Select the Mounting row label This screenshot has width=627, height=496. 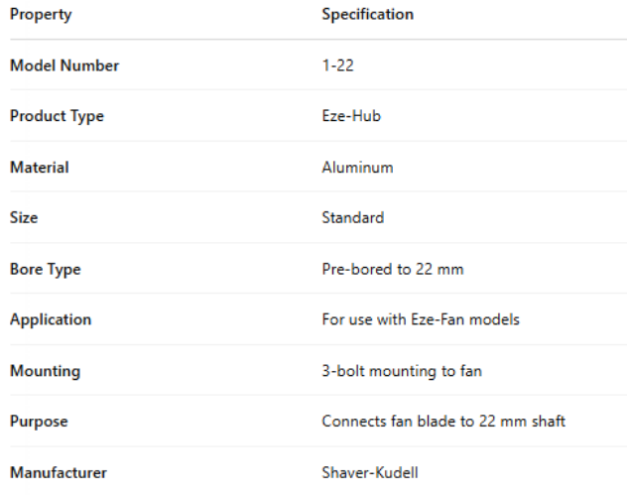pyautogui.click(x=46, y=371)
